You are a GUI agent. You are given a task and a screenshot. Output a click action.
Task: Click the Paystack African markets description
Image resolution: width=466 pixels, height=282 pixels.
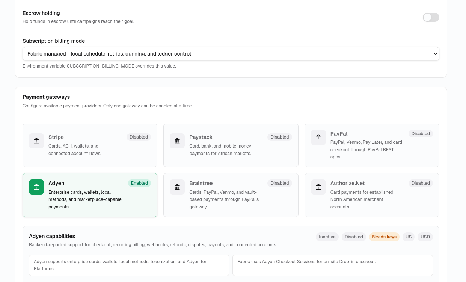[220, 150]
